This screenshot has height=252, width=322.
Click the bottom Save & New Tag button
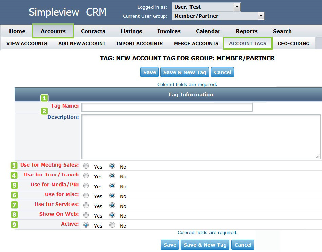(x=205, y=245)
